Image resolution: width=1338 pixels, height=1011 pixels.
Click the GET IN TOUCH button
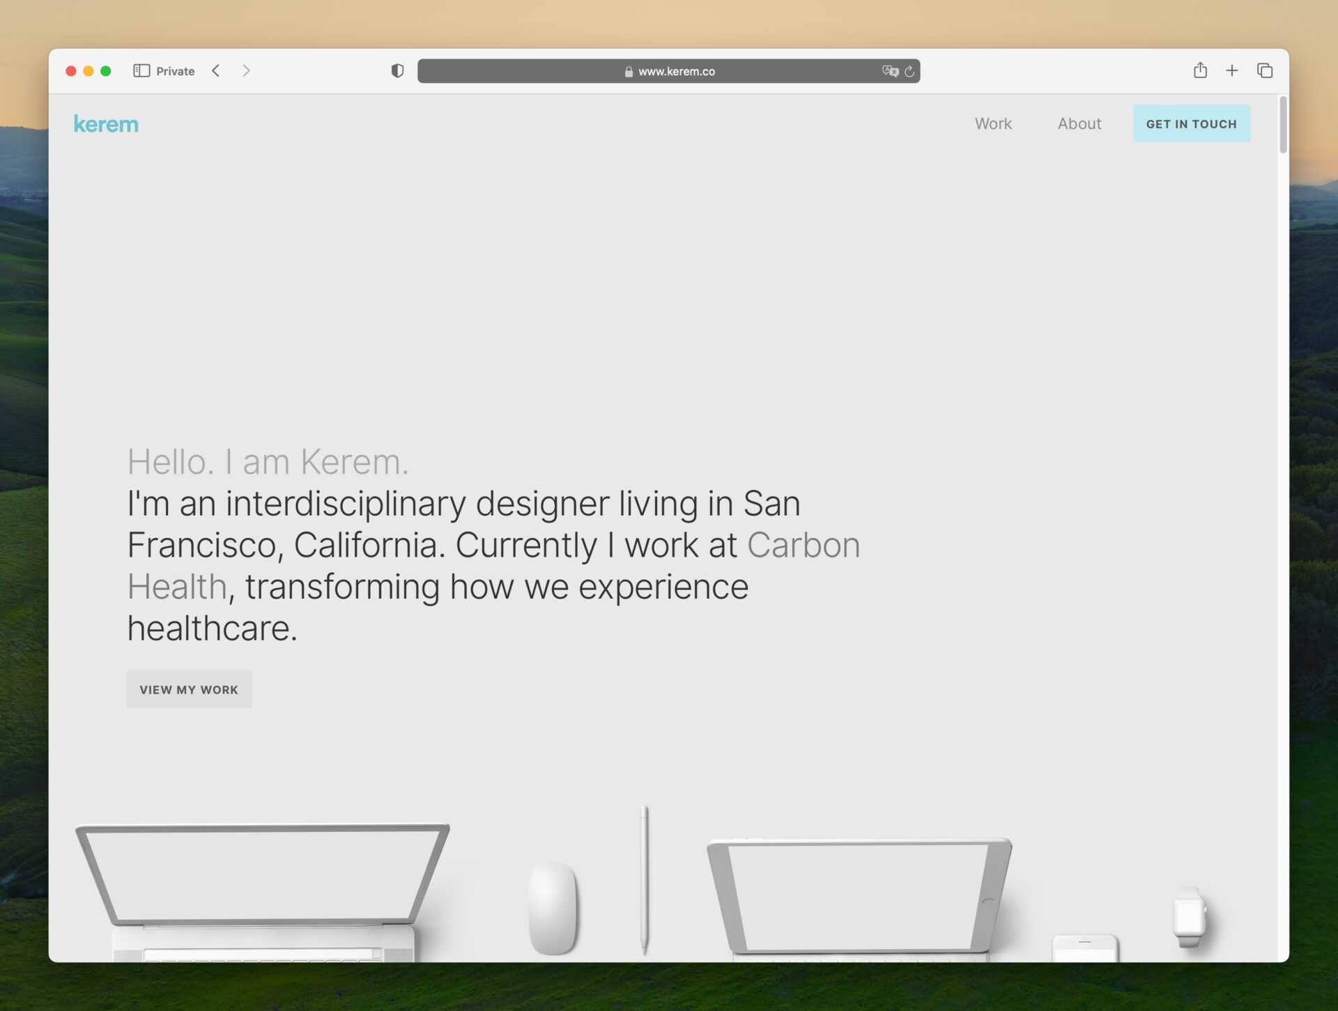1192,124
